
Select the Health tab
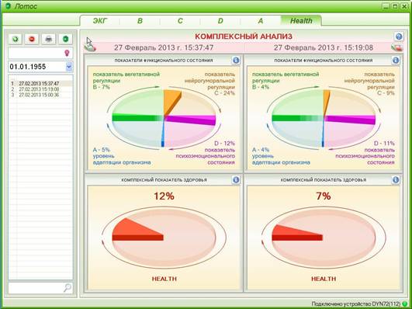pos(301,21)
